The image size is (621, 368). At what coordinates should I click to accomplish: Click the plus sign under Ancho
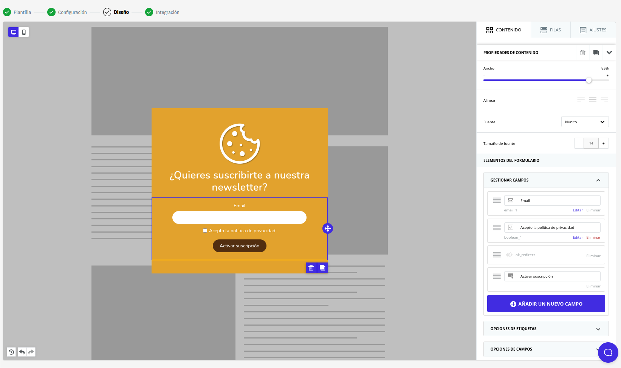coord(607,76)
